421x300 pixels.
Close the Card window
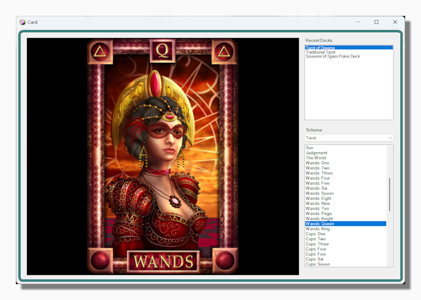tap(395, 22)
